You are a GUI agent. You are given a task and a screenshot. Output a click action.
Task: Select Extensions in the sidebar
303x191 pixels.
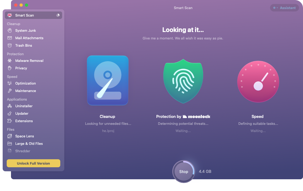33,121
